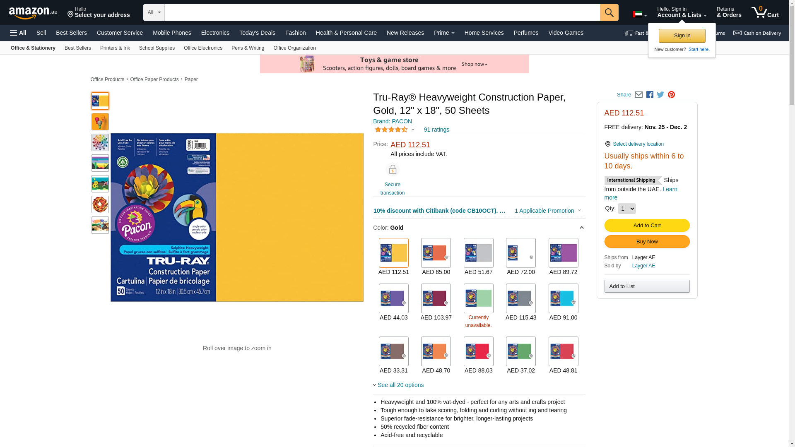The height and width of the screenshot is (447, 795).
Task: Select the second product thumbnail image
Action: (x=100, y=122)
